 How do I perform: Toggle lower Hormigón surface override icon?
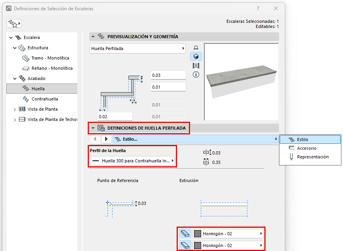click(x=185, y=245)
